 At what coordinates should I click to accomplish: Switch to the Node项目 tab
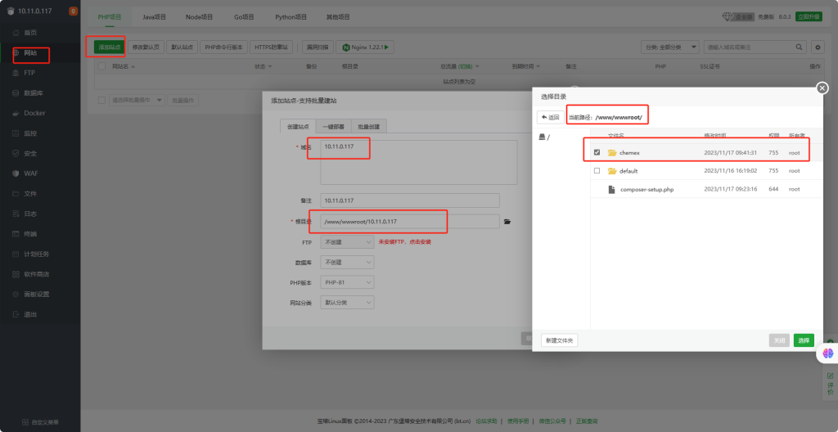[200, 16]
